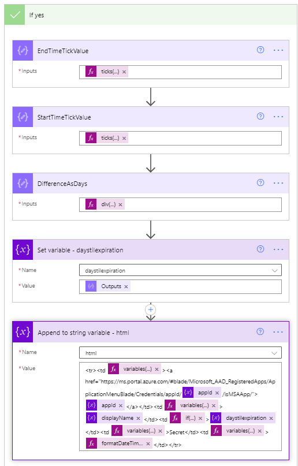Open more options menu for EndTimeTickValue
This screenshot has width=298, height=466.
tap(278, 50)
